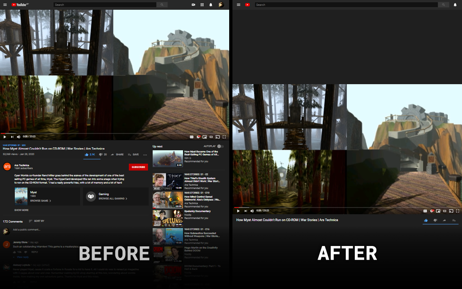
Task: Click the search field in After panel
Action: (346, 5)
